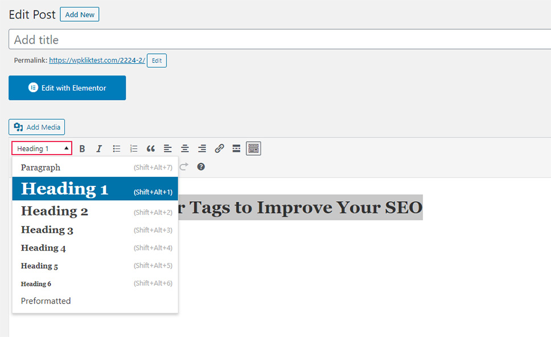Focus the Add title field

click(280, 39)
